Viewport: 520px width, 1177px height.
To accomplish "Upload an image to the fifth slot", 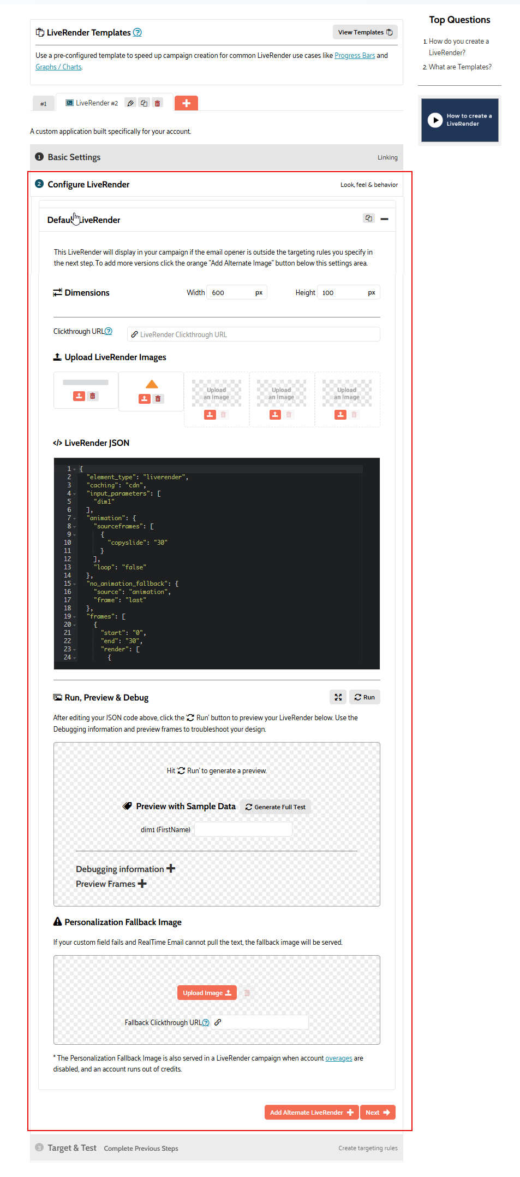I will pyautogui.click(x=340, y=415).
